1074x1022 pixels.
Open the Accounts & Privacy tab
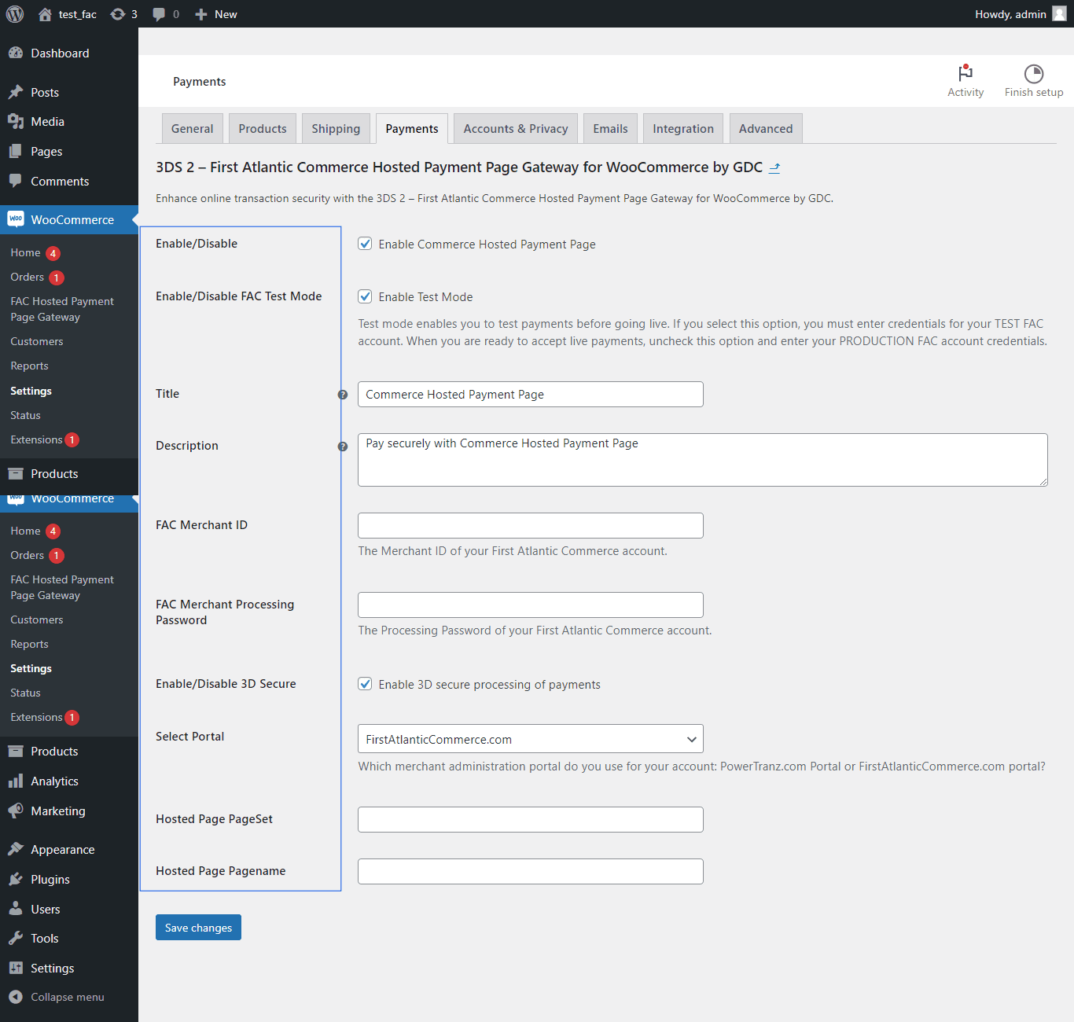point(515,128)
